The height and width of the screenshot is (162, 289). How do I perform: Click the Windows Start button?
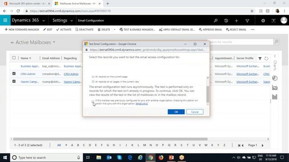[x=5, y=157]
